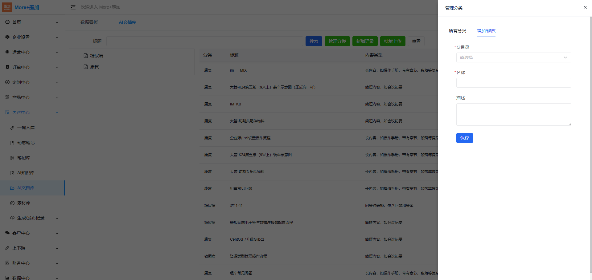Collapse the 内容中心 menu section

(57, 113)
